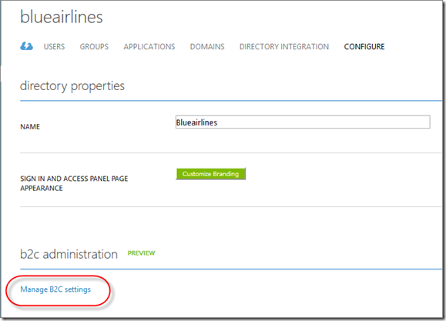Screen dimensions: 446x321
Task: Click blue divider under b2c administration
Action: [x=231, y=269]
